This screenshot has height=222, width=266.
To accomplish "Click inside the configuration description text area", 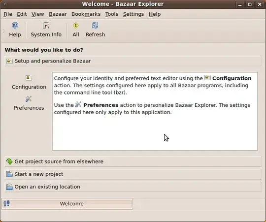I will 155,111.
